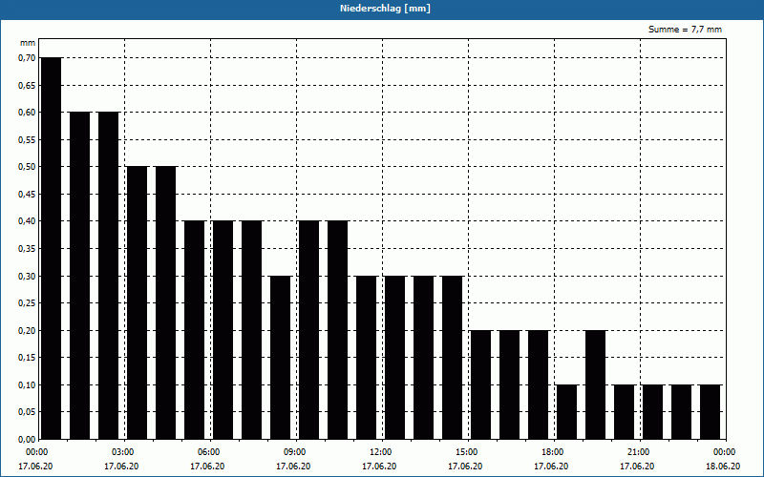Select the 0,60 y-axis value
This screenshot has width=764, height=477.
28,113
